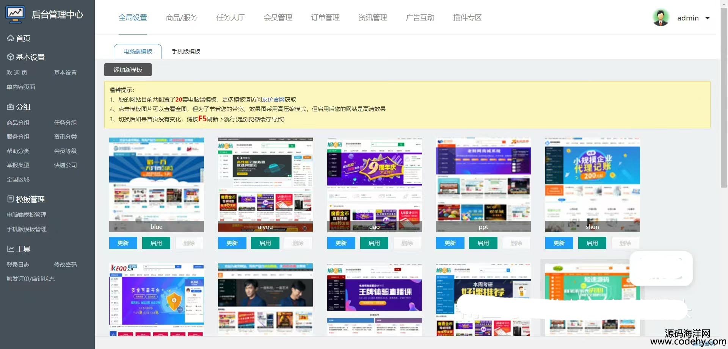Open 登录日志 in the sidebar
Viewport: 728px width, 349px height.
pyautogui.click(x=18, y=264)
